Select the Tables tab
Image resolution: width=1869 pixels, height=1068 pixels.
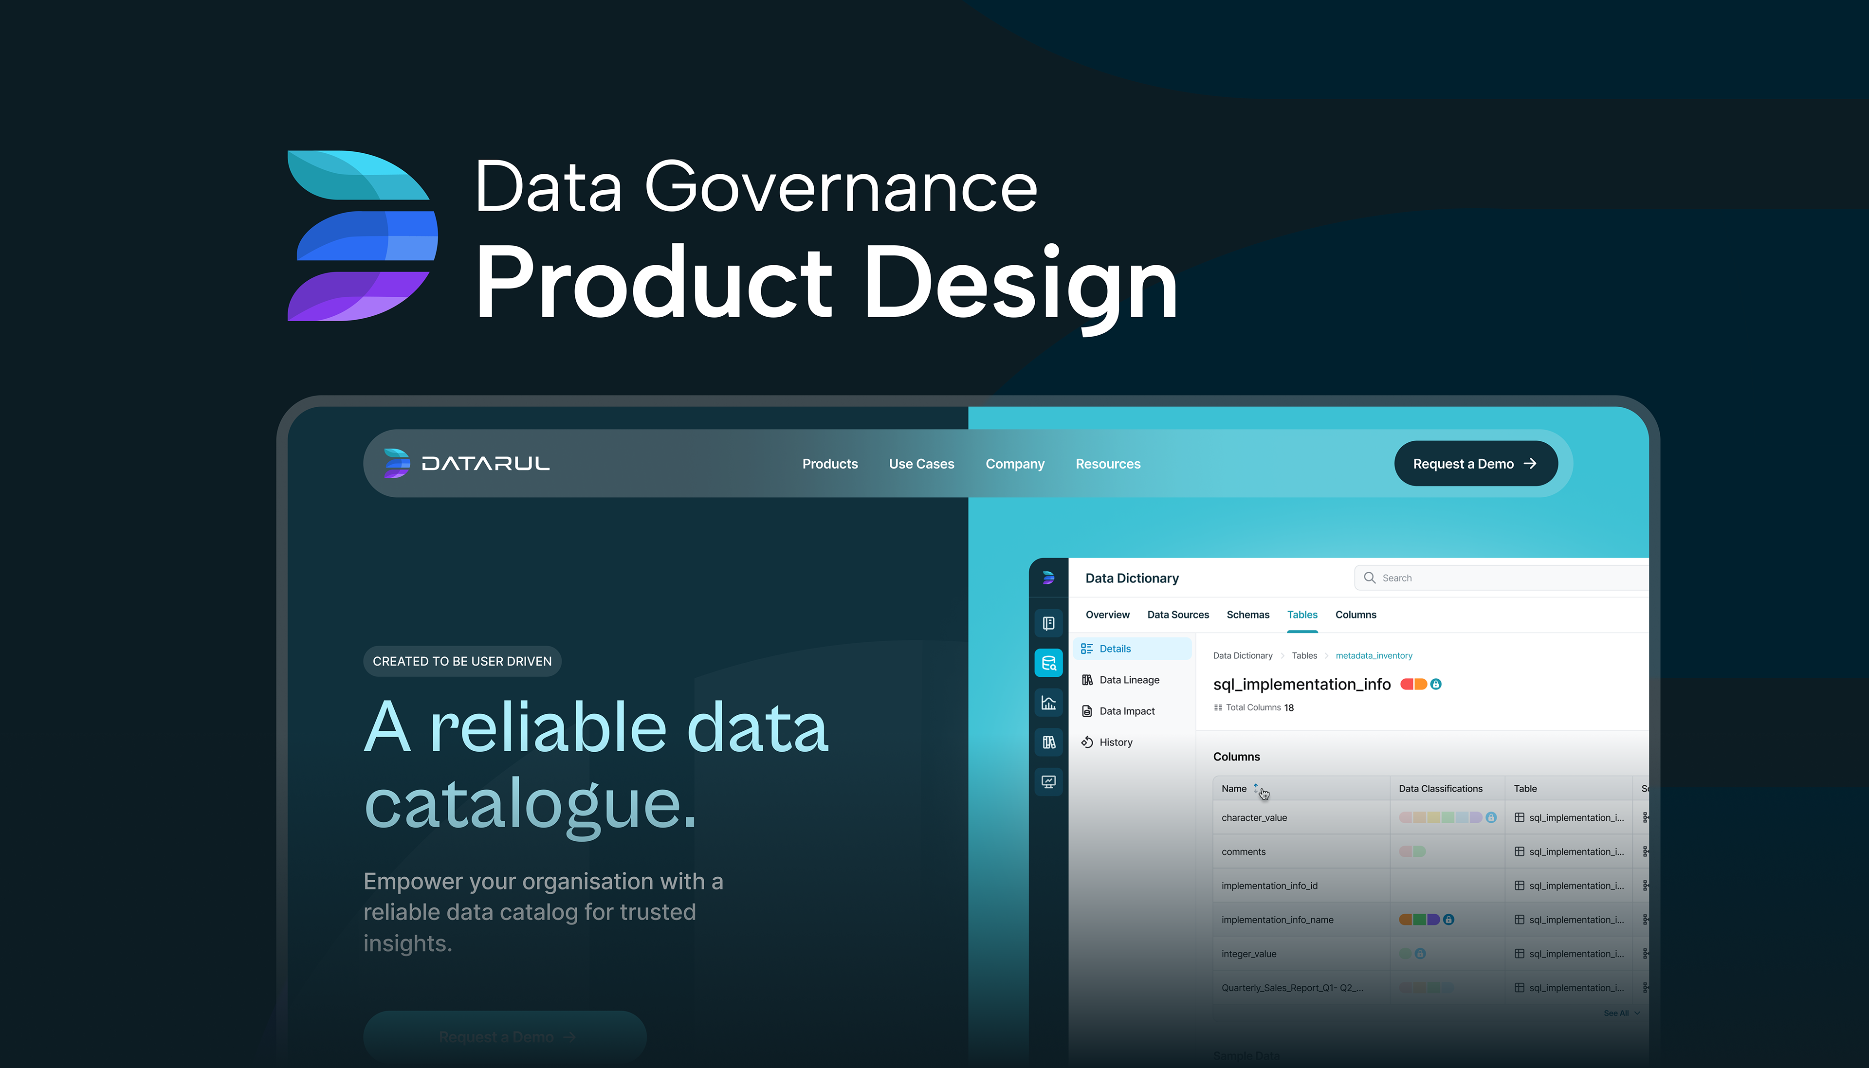(1302, 615)
